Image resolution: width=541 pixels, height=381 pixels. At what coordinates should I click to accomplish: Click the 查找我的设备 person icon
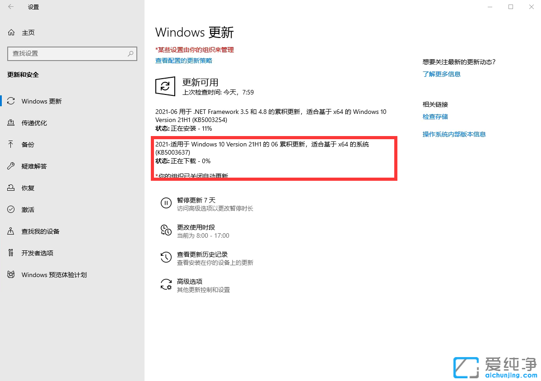point(11,231)
